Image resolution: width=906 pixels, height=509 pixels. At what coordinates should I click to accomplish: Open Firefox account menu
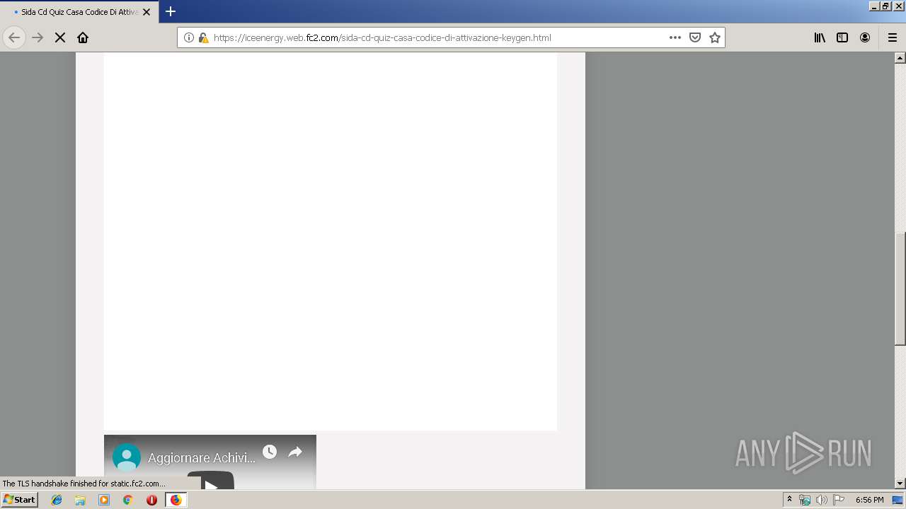(x=865, y=37)
